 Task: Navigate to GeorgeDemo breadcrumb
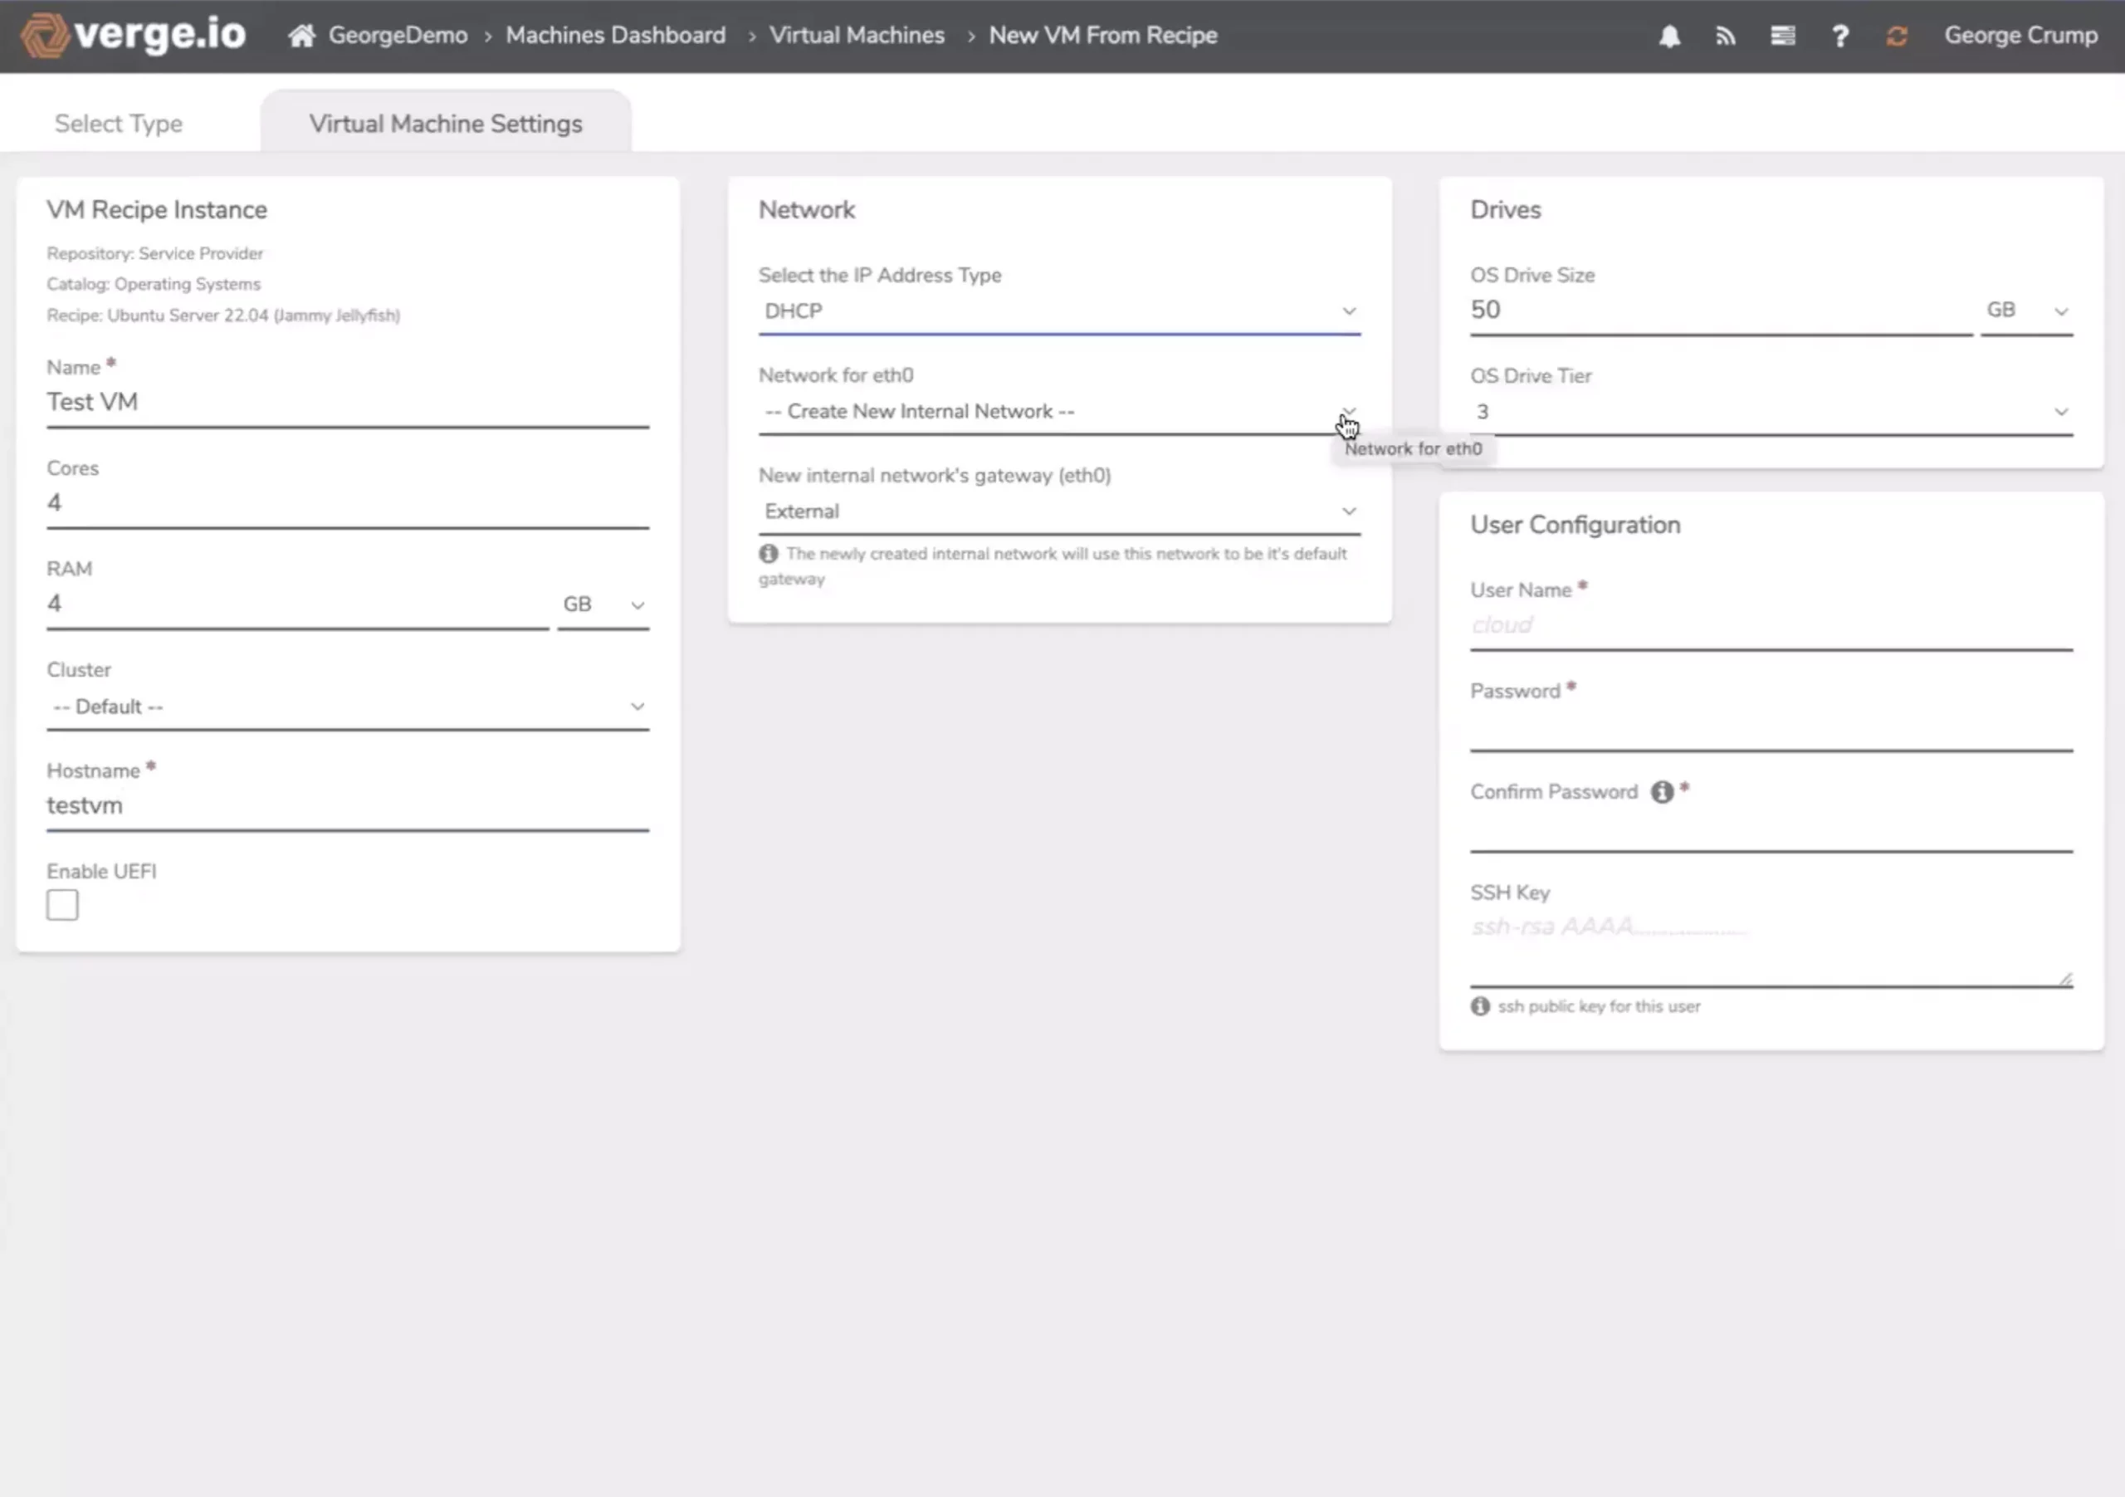[398, 35]
